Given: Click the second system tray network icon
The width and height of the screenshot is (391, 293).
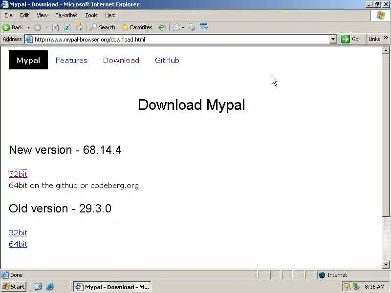Looking at the screenshot, I should click(x=356, y=287).
